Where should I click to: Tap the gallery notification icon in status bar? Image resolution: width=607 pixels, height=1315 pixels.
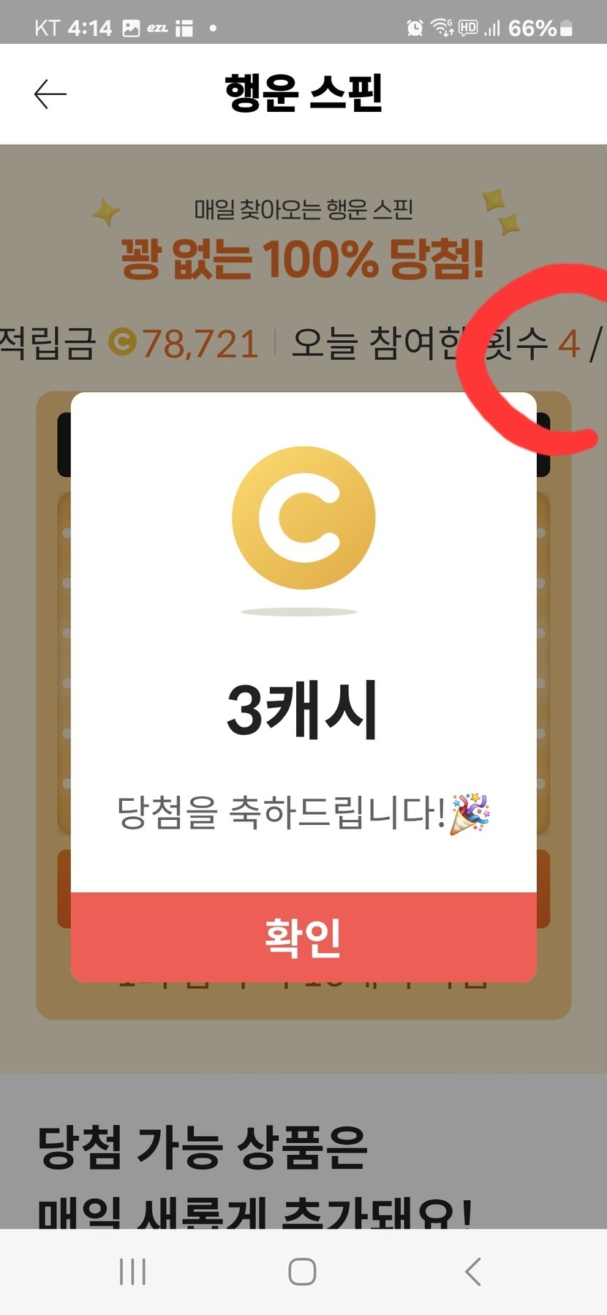[x=131, y=29]
